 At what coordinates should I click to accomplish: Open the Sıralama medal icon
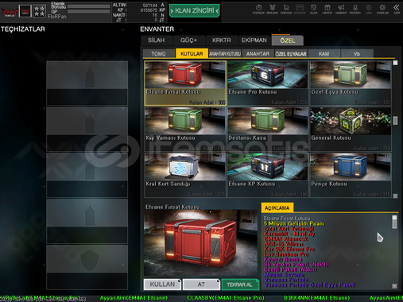272,9
